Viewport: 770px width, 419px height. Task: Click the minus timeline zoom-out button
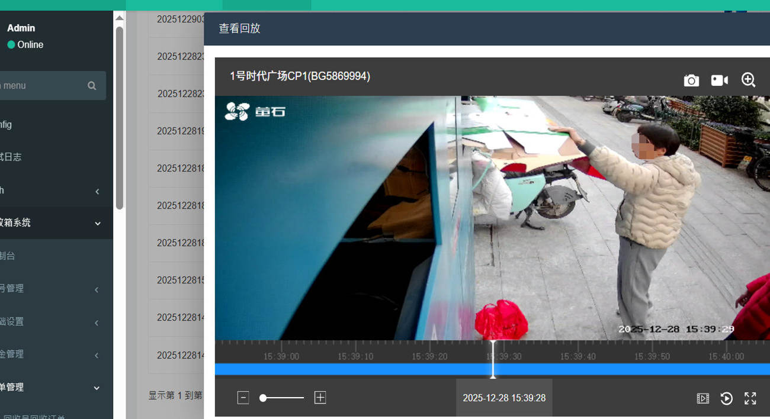243,398
